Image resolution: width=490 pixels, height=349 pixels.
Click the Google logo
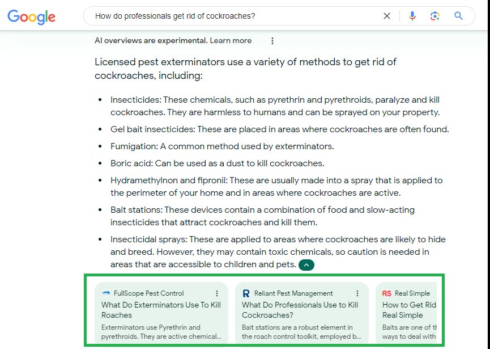point(32,16)
